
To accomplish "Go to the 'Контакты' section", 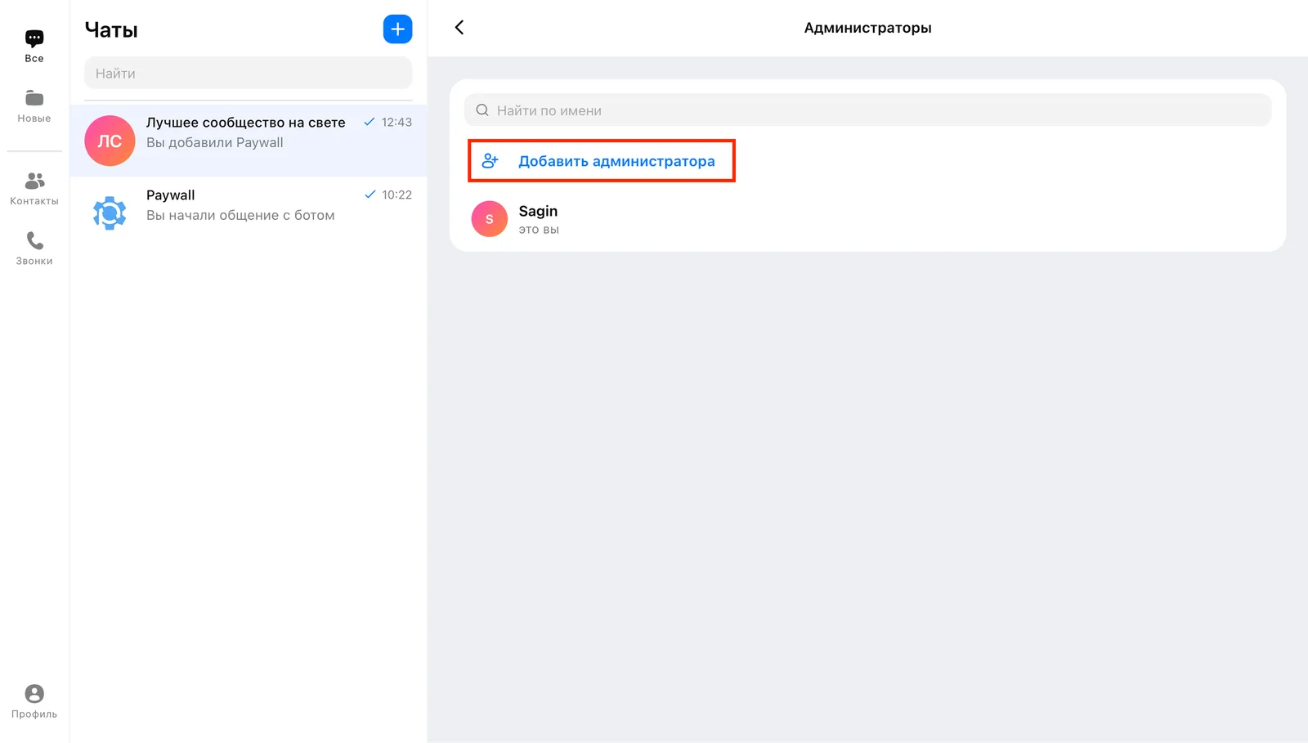I will tap(34, 189).
